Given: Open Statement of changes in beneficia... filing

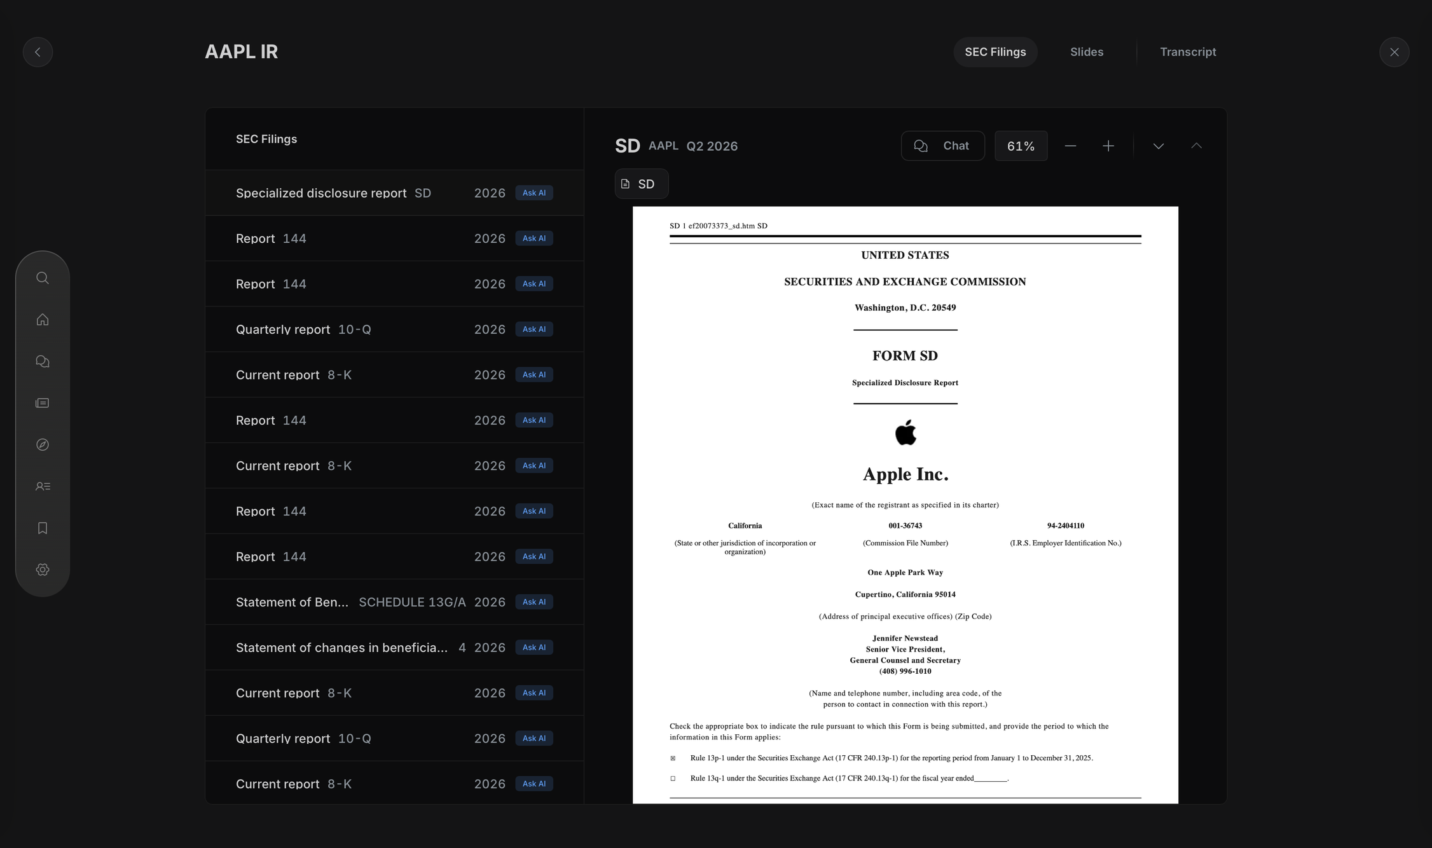Looking at the screenshot, I should pyautogui.click(x=394, y=647).
